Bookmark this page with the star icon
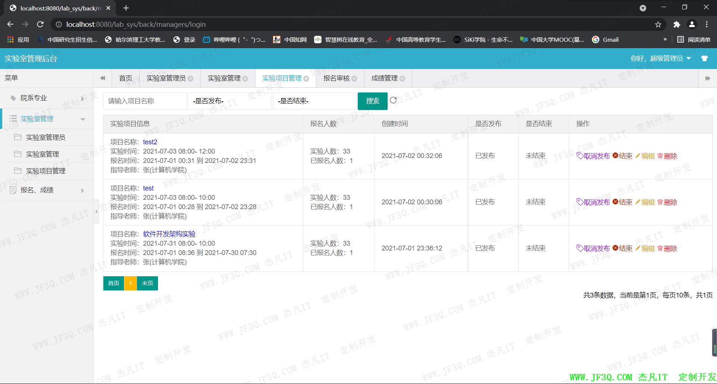Screen dimensions: 717x384 point(658,25)
